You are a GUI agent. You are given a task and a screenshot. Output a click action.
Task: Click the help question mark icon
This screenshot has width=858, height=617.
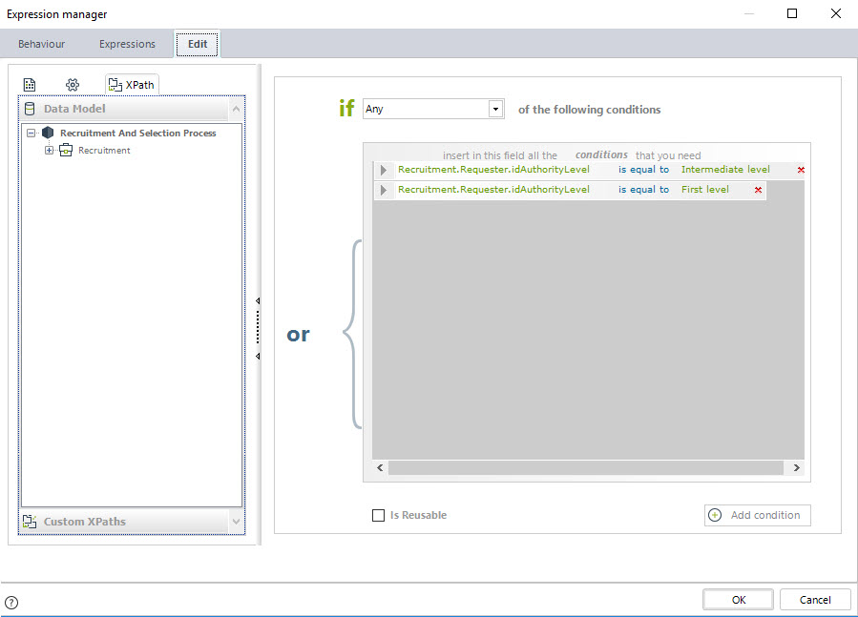click(x=11, y=602)
